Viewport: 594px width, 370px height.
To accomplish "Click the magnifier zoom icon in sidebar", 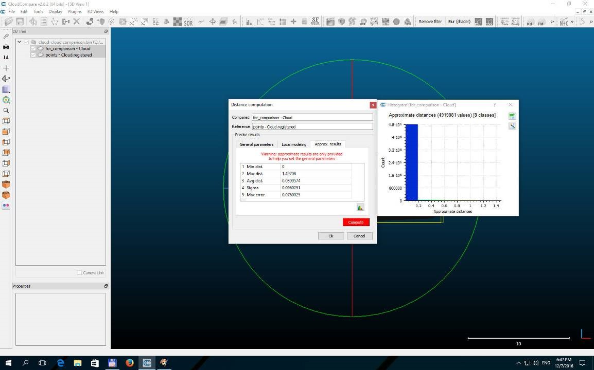I will (6, 110).
